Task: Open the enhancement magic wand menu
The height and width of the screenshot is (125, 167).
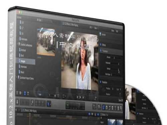Action: click(x=95, y=107)
